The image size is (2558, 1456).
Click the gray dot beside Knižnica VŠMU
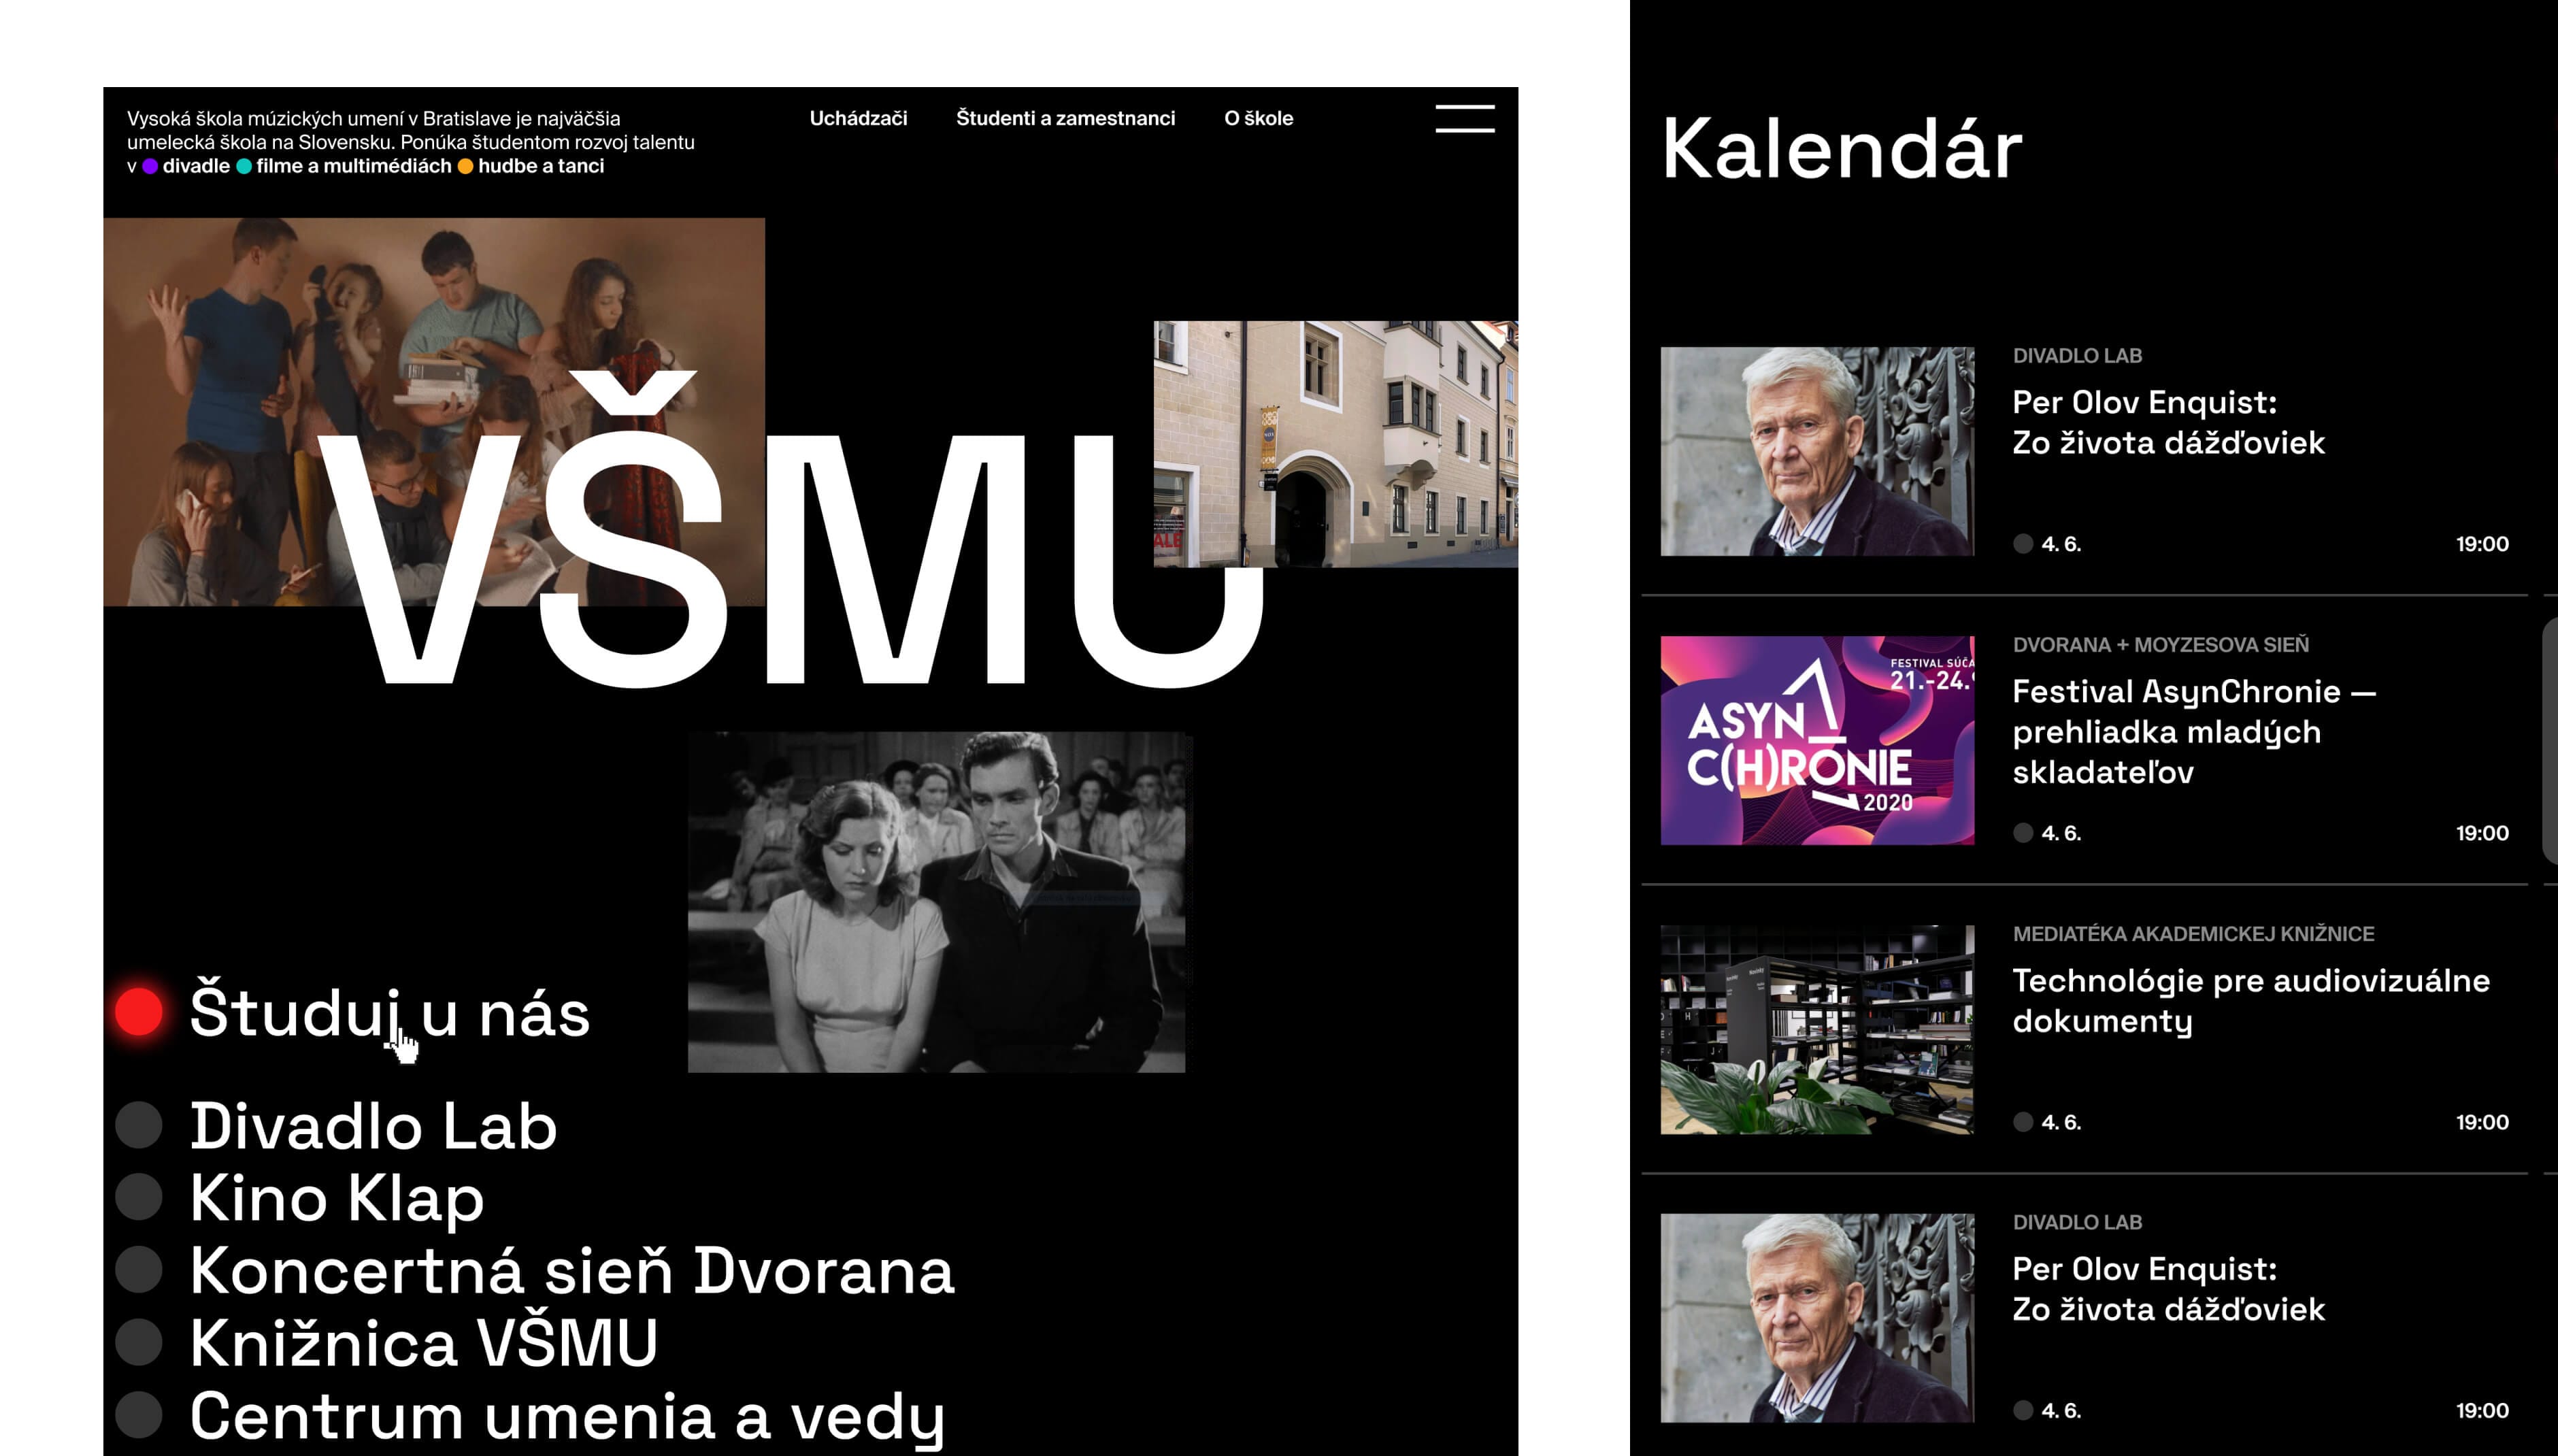[139, 1342]
